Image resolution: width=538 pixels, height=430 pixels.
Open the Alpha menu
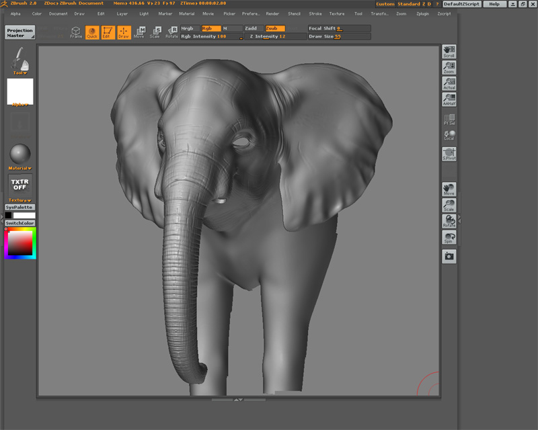tap(15, 13)
